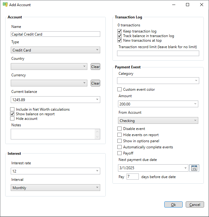
Task: Open the payment Category dropdown
Action: pos(158,81)
